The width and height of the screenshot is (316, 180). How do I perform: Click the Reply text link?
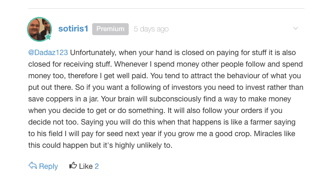(48, 166)
